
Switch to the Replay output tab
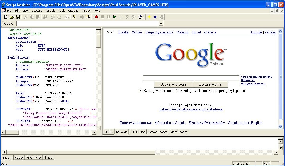coord(19,158)
